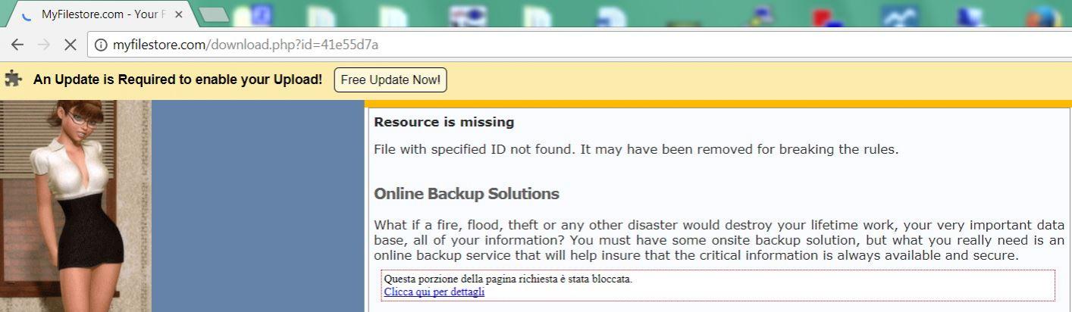Click the Online Backup Solutions heading
This screenshot has width=1072, height=312.
(x=466, y=194)
